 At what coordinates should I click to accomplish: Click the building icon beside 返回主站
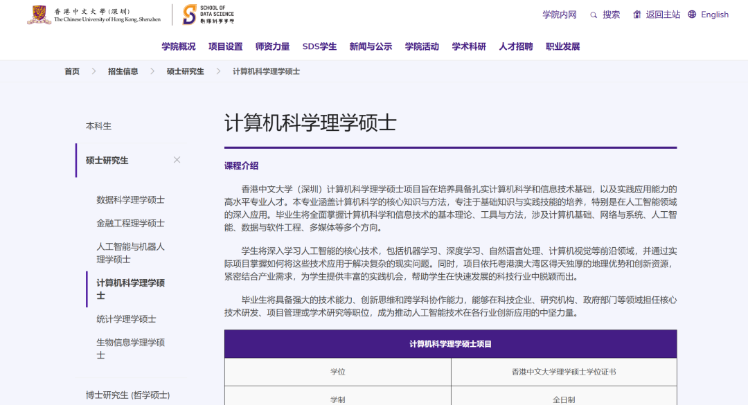tap(636, 14)
